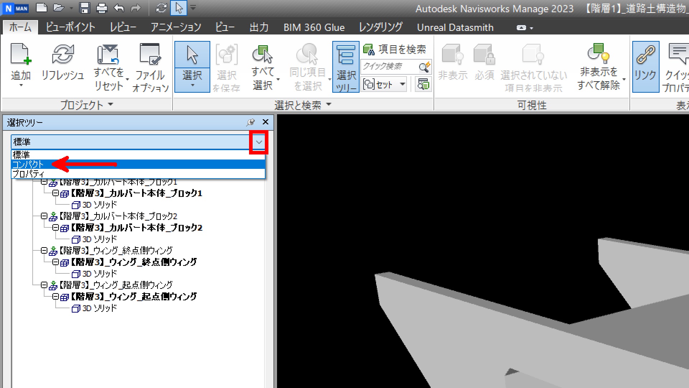Open the quick access toolbar customize arrow
Viewport: 689px width, 388px height.
[193, 7]
